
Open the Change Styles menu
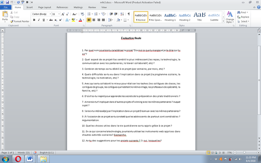tap(230, 17)
